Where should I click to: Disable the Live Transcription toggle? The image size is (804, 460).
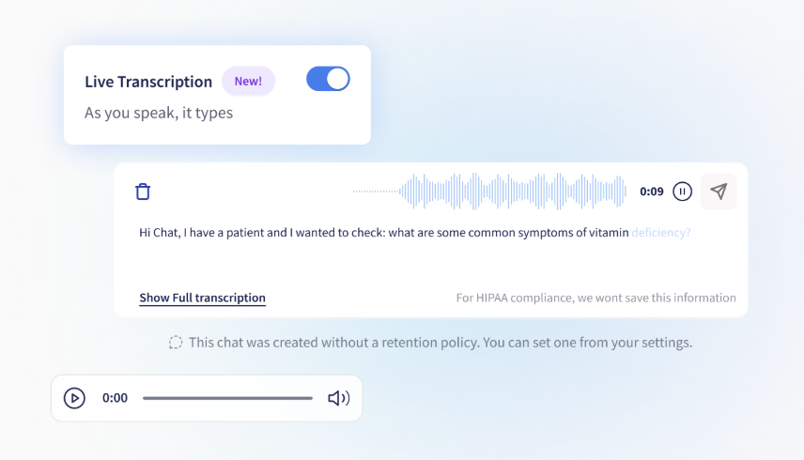(x=328, y=80)
